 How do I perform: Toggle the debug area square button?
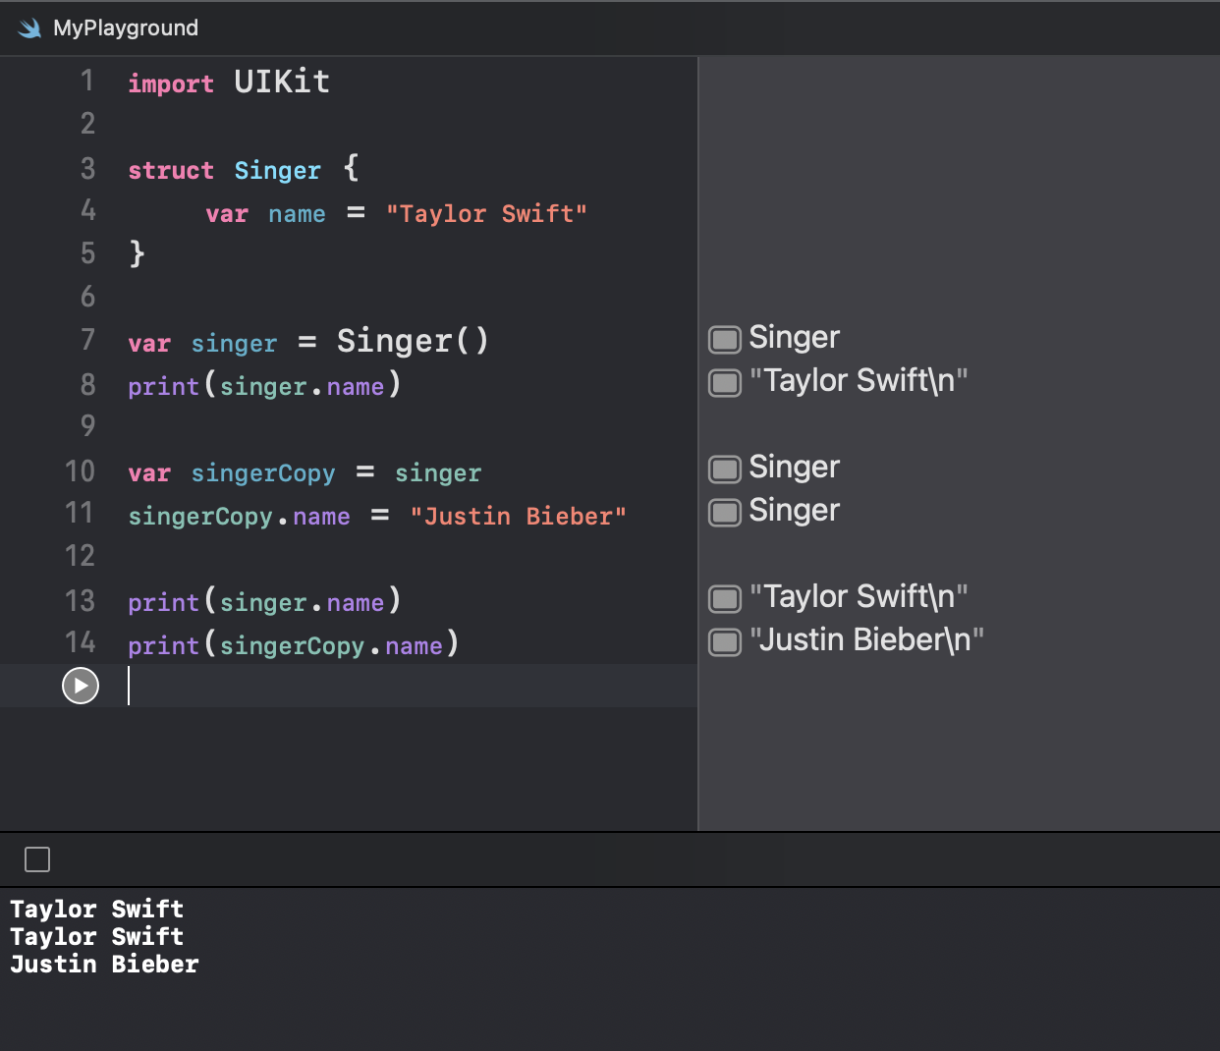(x=37, y=859)
